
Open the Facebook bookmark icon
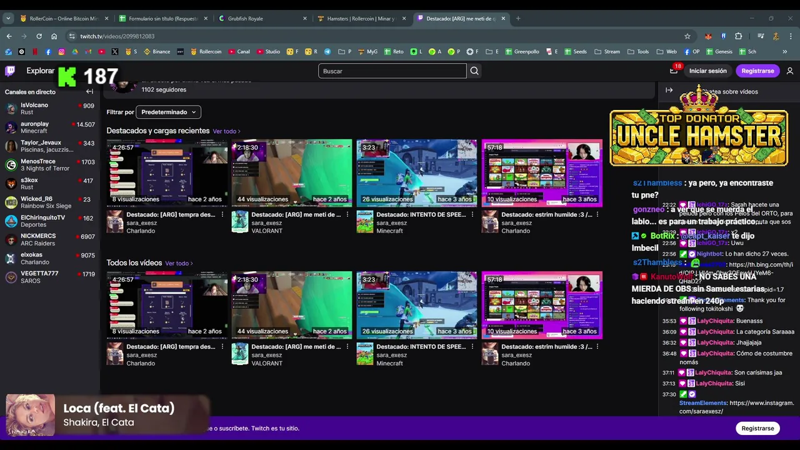(x=48, y=52)
